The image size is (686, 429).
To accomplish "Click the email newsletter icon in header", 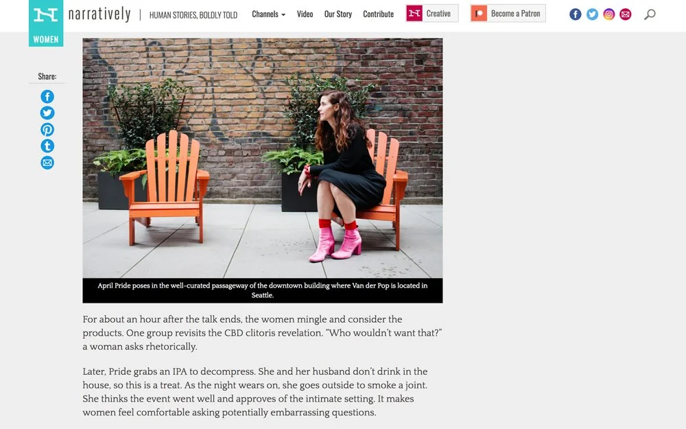I will pyautogui.click(x=625, y=14).
